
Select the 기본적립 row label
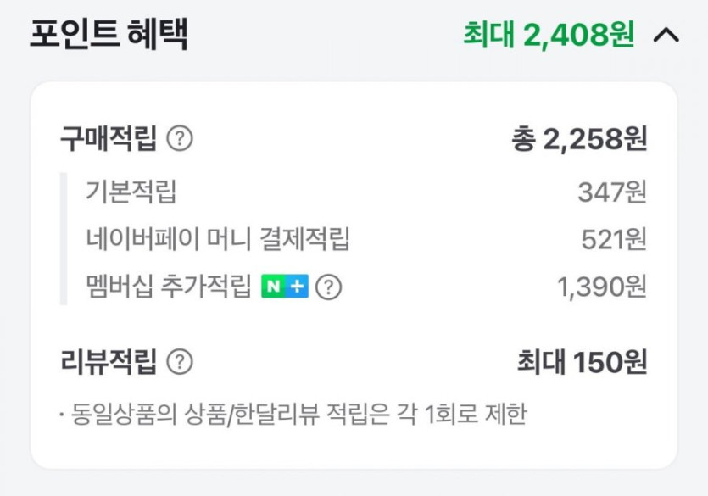coord(131,192)
